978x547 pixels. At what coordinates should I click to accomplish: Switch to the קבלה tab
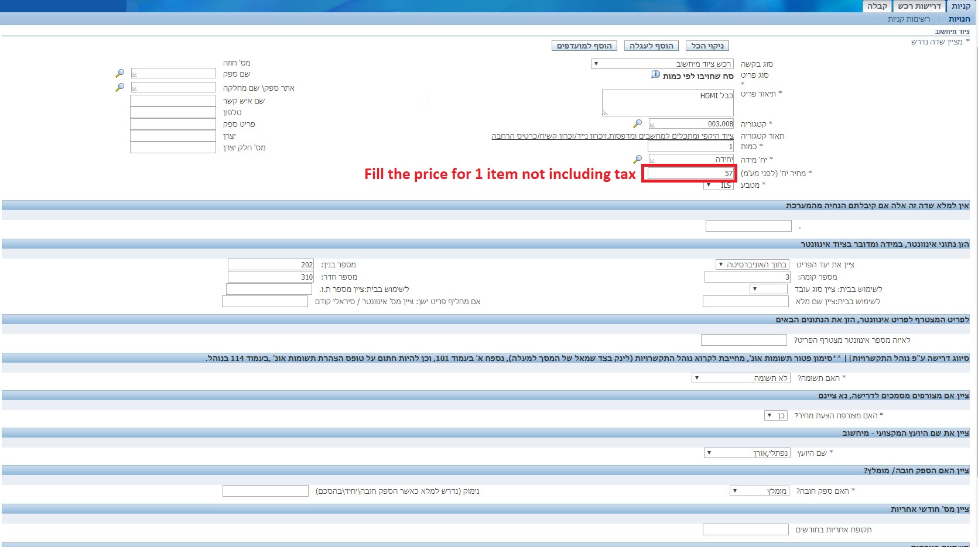[x=877, y=6]
